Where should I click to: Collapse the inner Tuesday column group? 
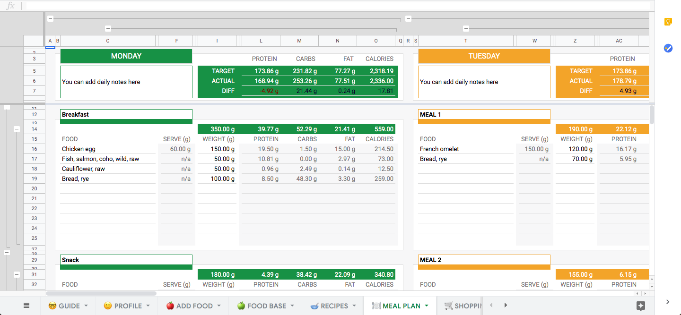(x=466, y=29)
